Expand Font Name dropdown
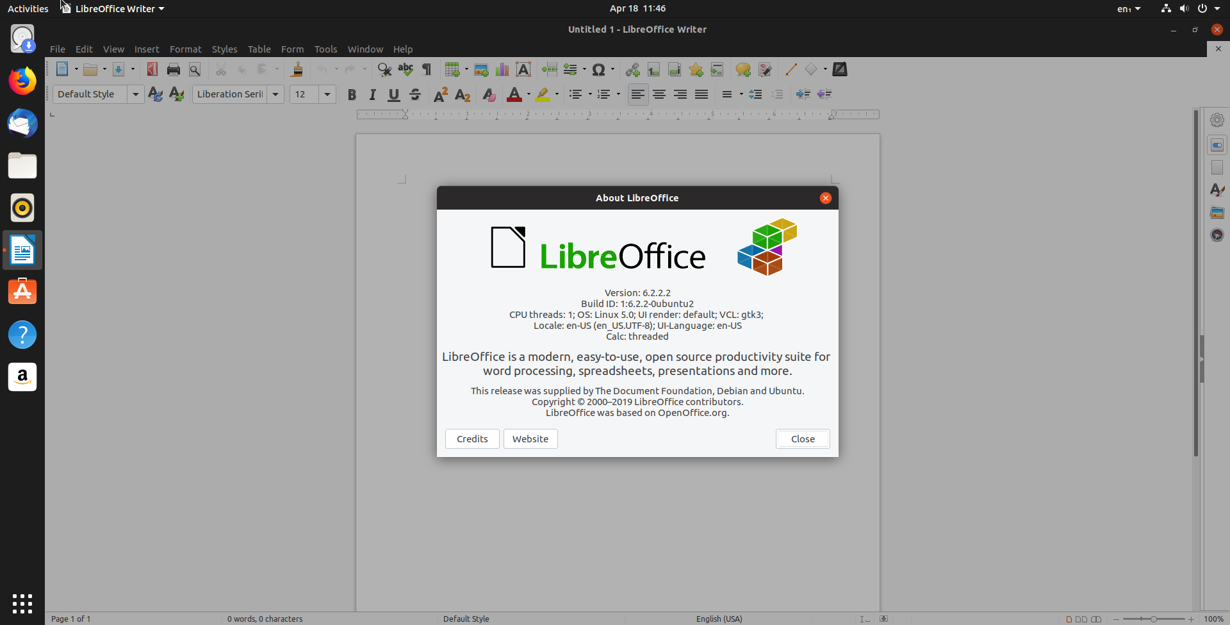The height and width of the screenshot is (625, 1230). pos(275,94)
